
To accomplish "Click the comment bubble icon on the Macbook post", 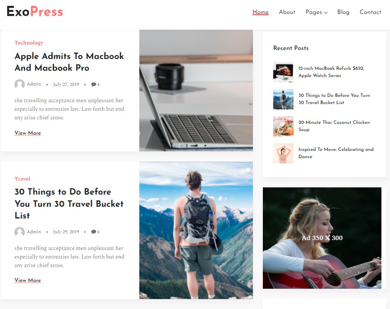I will [x=93, y=84].
